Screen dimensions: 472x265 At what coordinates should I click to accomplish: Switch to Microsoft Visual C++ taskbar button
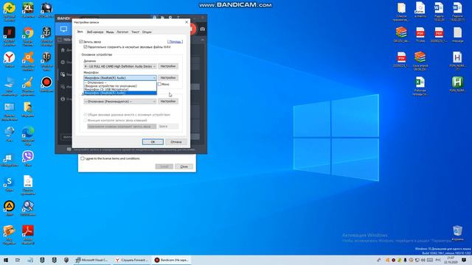[x=92, y=260]
